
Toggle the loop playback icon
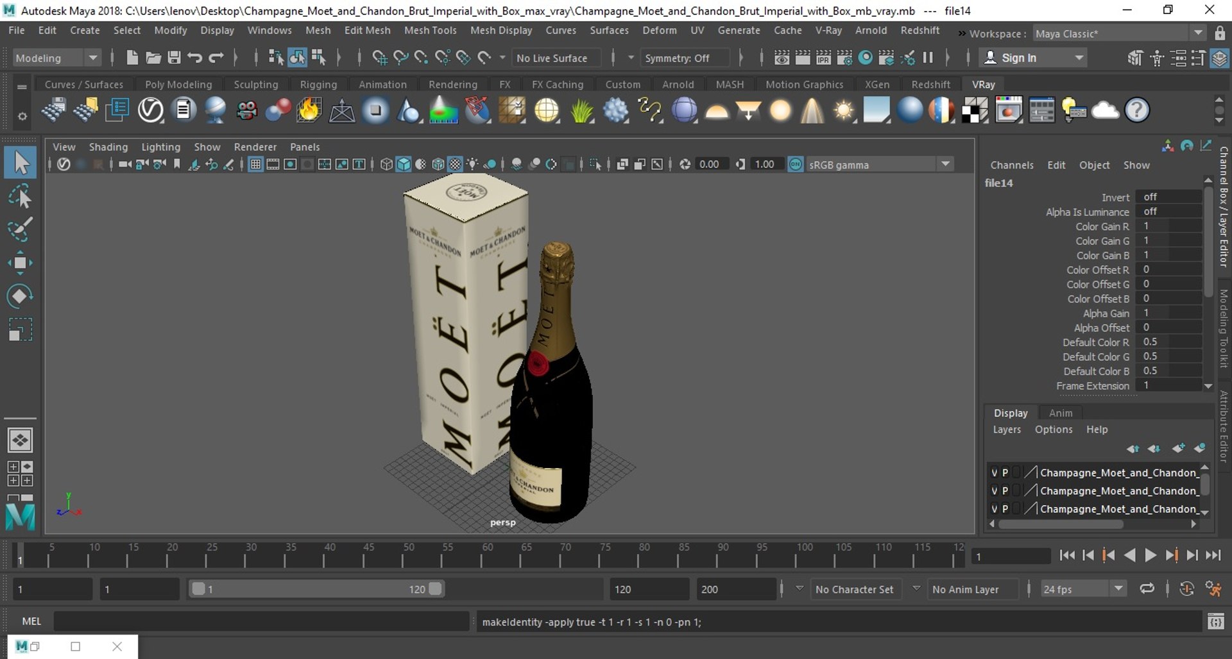click(x=1147, y=588)
